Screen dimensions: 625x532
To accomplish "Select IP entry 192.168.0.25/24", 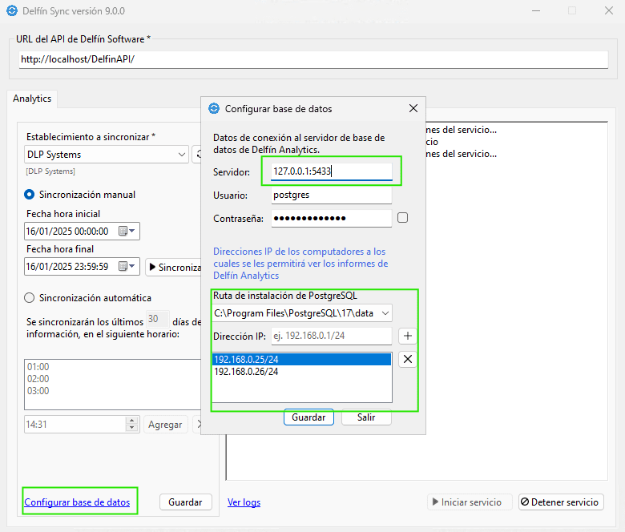I will 301,360.
